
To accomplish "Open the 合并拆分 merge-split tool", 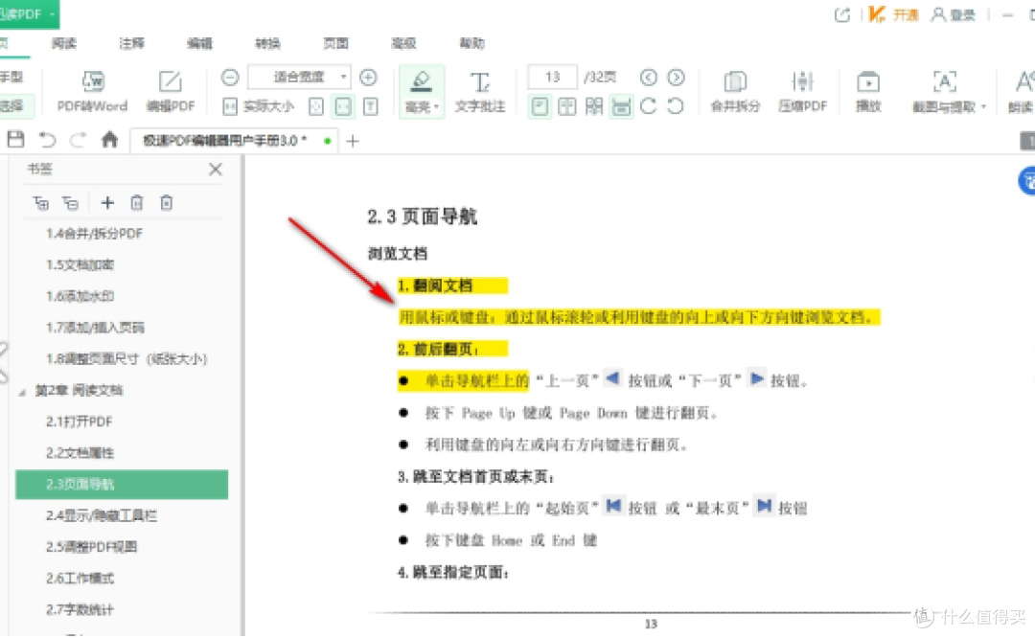I will (735, 91).
